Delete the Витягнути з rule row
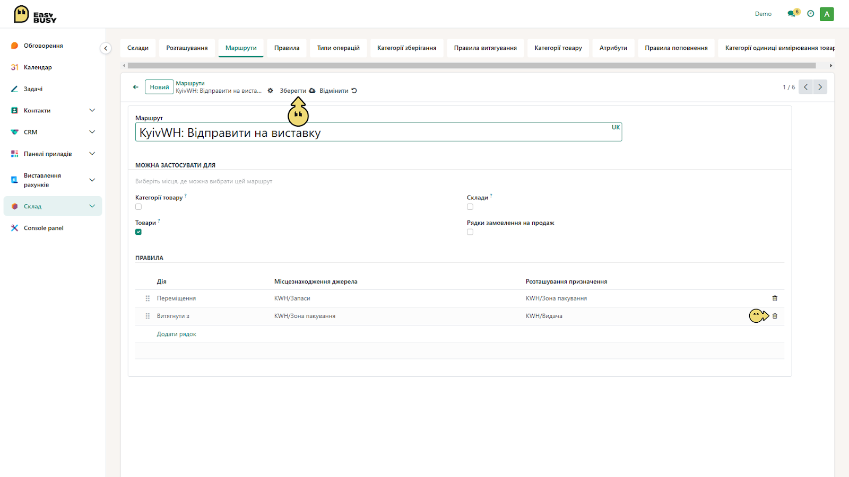Image resolution: width=849 pixels, height=477 pixels. 775,316
